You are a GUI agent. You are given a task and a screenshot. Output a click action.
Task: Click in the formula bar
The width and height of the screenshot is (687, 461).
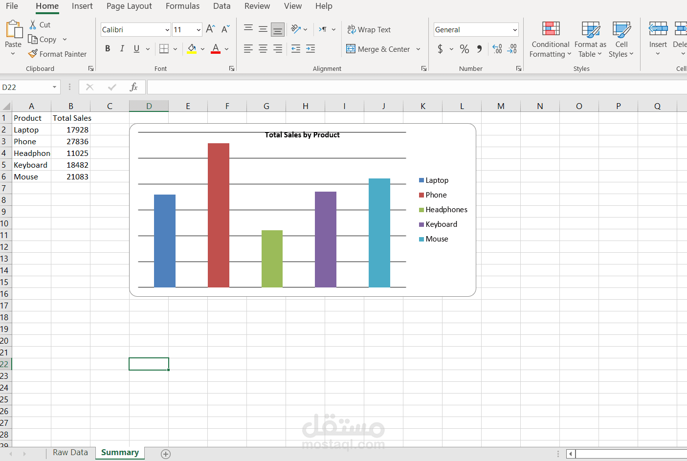click(x=417, y=87)
